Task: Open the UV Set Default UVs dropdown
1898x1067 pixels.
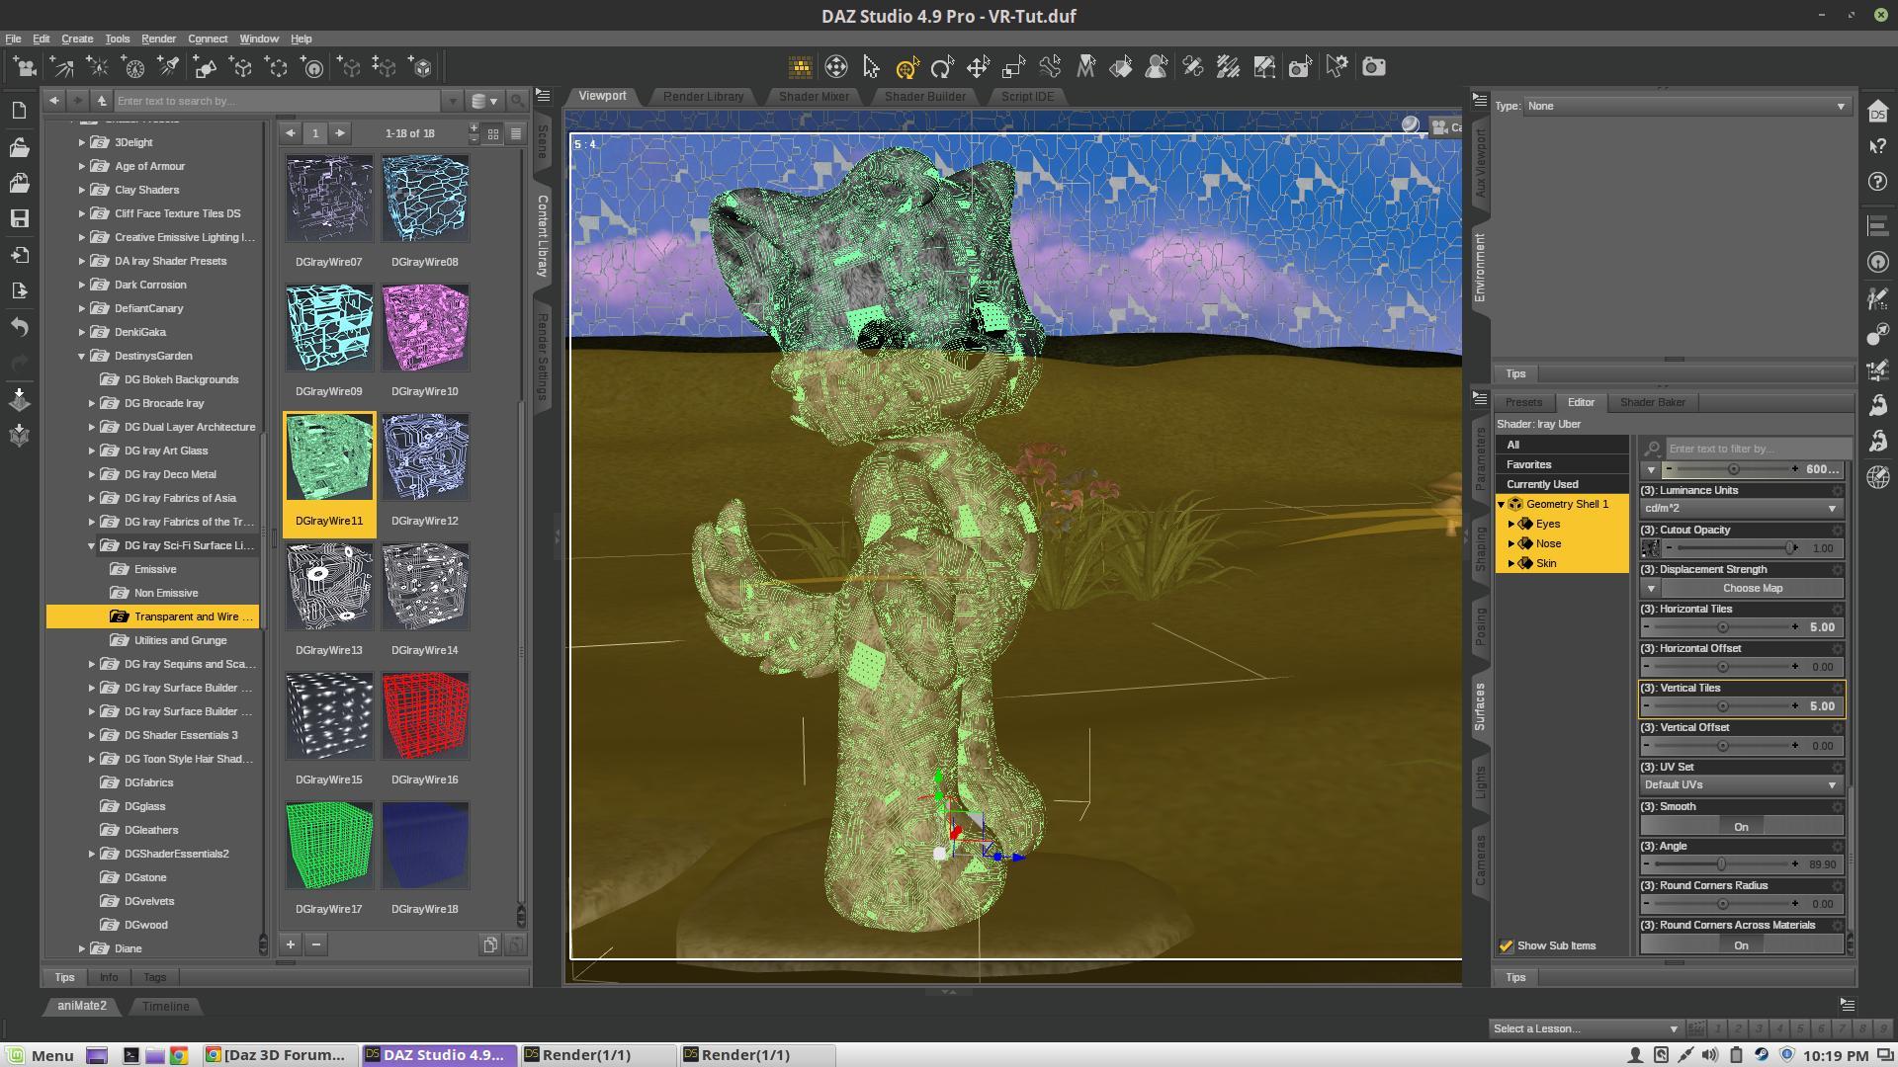Action: click(1741, 785)
